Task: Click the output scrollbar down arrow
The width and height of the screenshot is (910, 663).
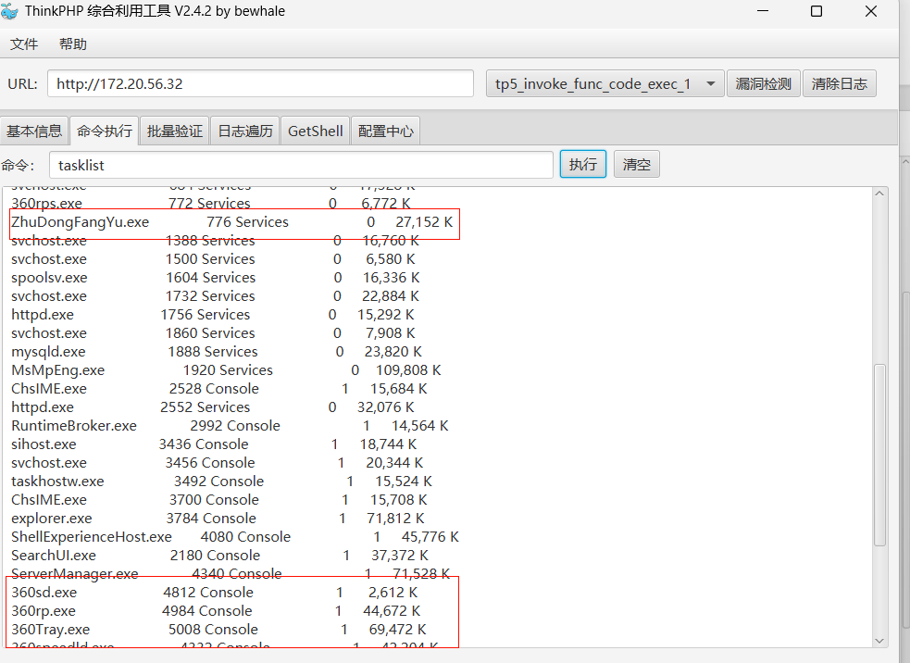Action: pyautogui.click(x=879, y=640)
